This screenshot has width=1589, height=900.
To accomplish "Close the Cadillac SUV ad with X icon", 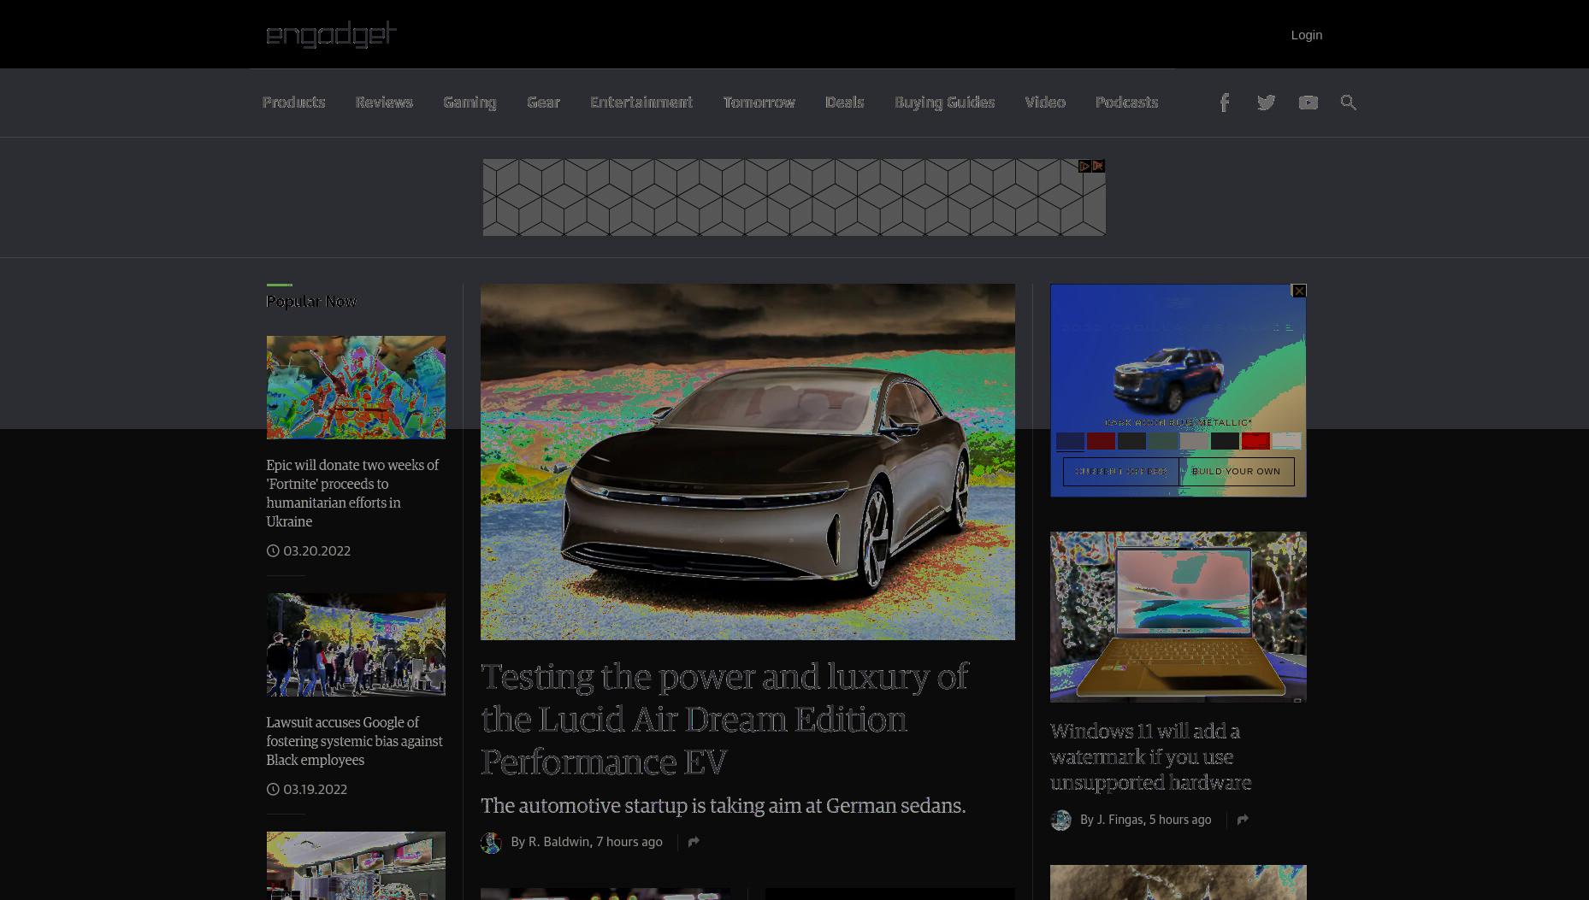I will (1299, 291).
